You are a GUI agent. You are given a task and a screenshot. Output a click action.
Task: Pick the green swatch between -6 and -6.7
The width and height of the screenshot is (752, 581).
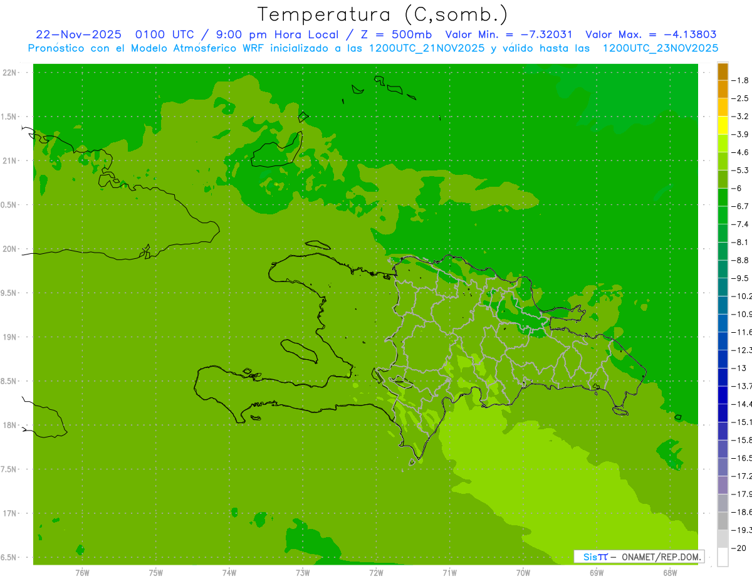click(x=723, y=197)
